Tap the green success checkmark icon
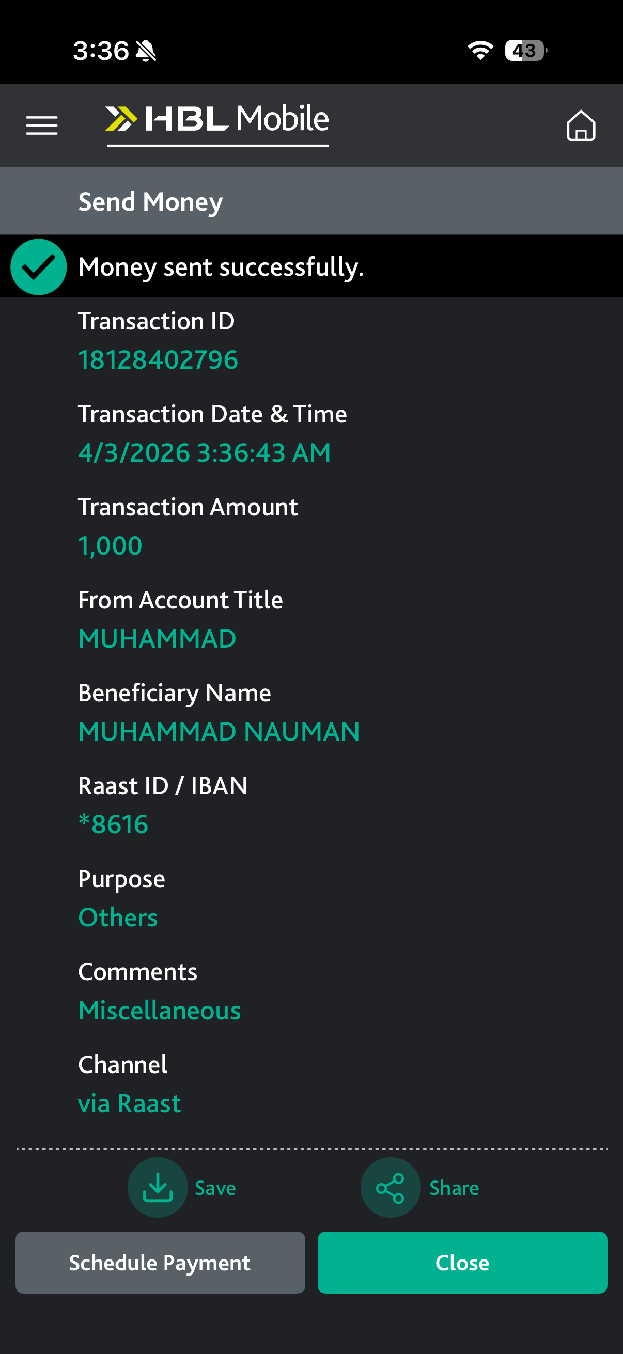This screenshot has height=1354, width=623. coord(38,267)
